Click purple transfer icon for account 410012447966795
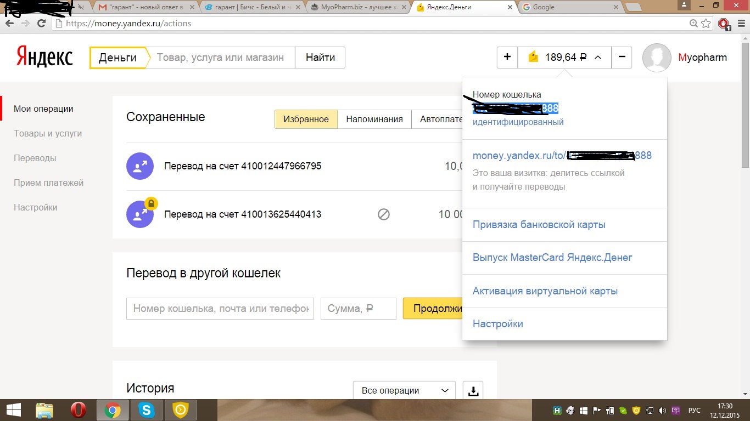 coord(141,166)
